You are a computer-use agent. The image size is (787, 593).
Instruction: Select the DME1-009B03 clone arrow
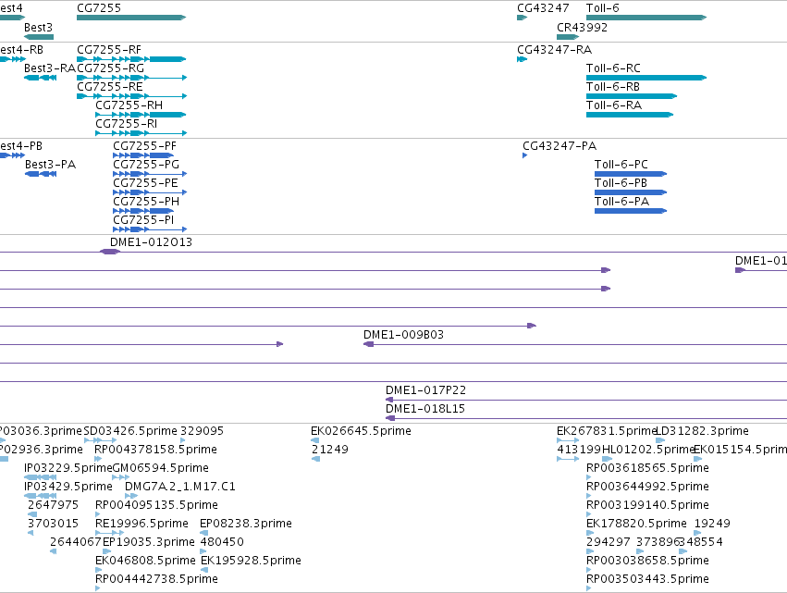(368, 344)
